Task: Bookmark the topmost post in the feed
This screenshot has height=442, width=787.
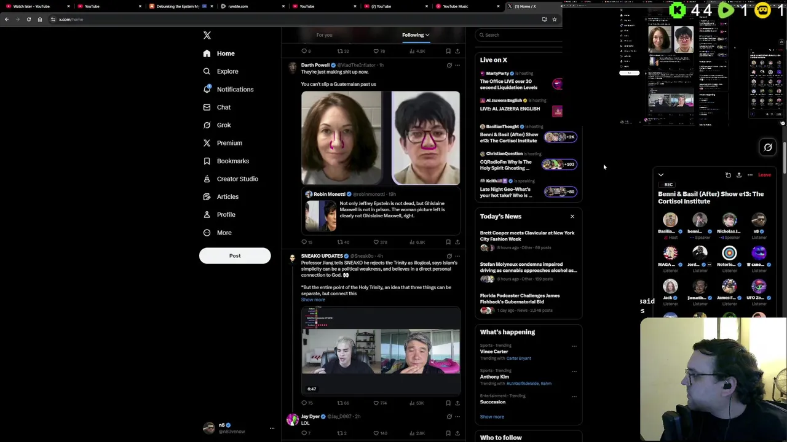Action: 448,51
